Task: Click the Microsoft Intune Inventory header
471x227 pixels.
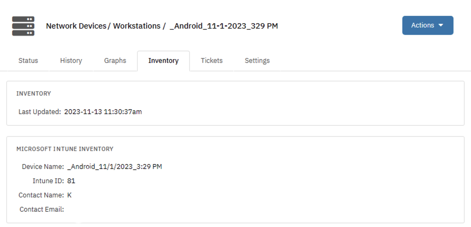Action: 65,149
